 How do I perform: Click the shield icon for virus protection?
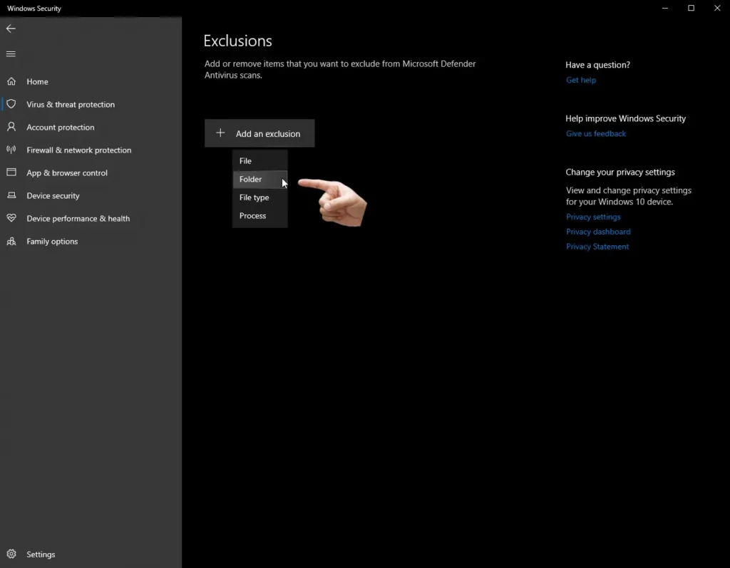tap(11, 104)
